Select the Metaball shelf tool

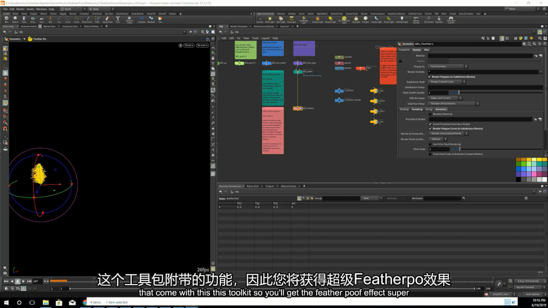(151, 19)
